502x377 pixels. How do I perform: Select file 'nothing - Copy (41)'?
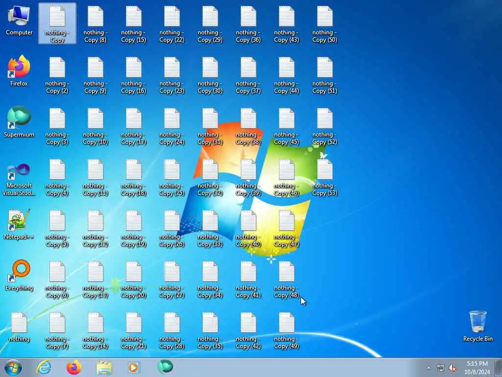tap(248, 279)
